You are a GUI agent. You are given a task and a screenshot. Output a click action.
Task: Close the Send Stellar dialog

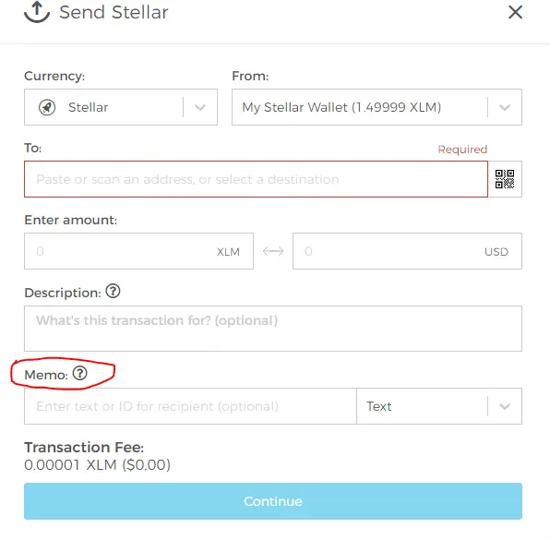click(x=515, y=12)
